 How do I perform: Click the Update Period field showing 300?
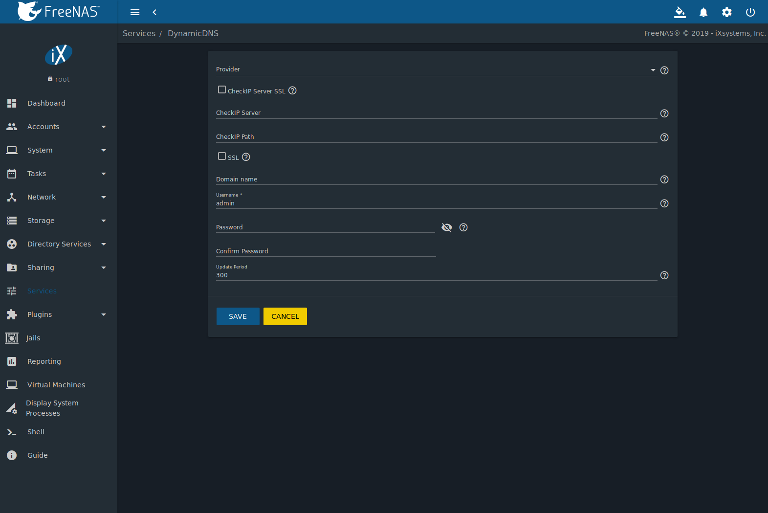(x=437, y=275)
